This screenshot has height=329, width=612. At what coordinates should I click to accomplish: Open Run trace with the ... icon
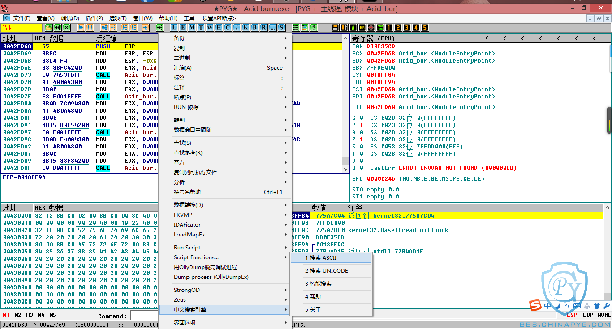pyautogui.click(x=272, y=27)
